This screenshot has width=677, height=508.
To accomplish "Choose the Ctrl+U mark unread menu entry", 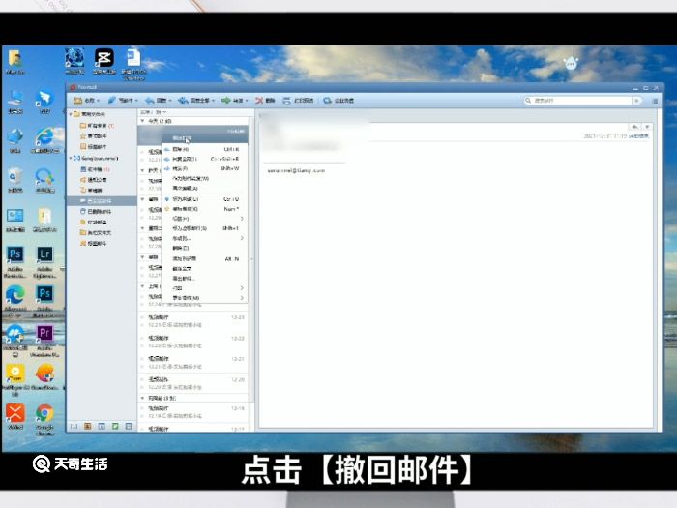I will 205,199.
